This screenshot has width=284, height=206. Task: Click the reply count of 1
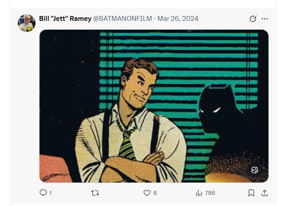click(51, 193)
